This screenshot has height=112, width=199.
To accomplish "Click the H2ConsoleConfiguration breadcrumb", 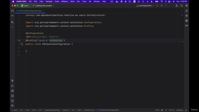I will (109, 110).
